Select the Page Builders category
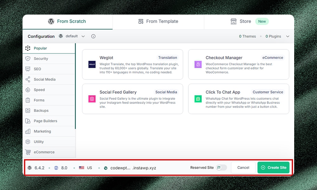 (45, 121)
